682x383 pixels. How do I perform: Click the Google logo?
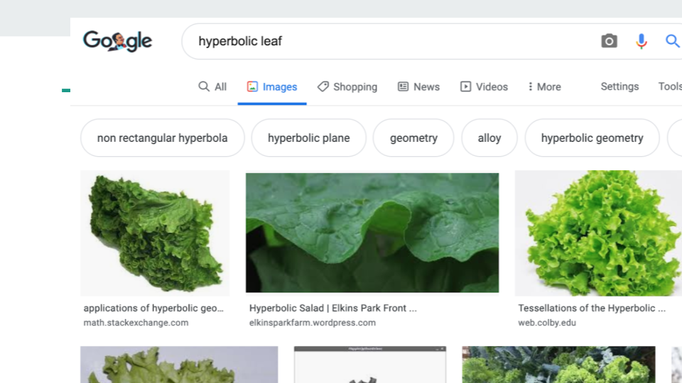[117, 41]
